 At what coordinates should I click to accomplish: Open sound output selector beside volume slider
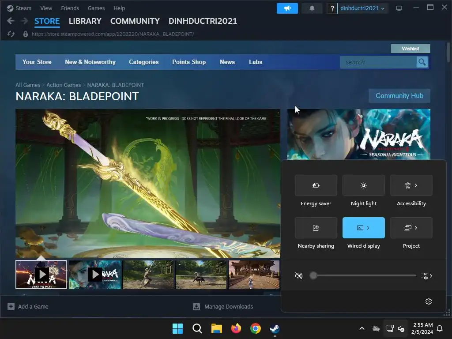[426, 276]
